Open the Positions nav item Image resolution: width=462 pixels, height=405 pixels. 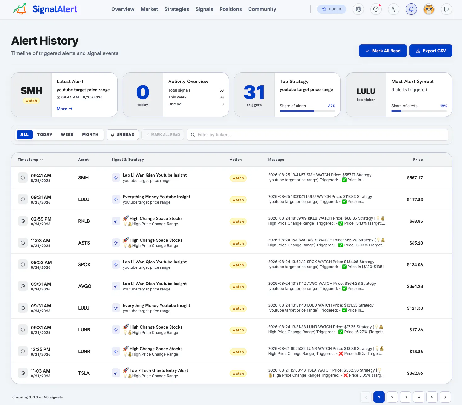tap(231, 9)
